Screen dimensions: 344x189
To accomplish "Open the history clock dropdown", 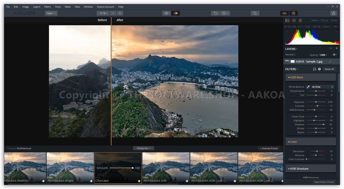I will point(225,13).
